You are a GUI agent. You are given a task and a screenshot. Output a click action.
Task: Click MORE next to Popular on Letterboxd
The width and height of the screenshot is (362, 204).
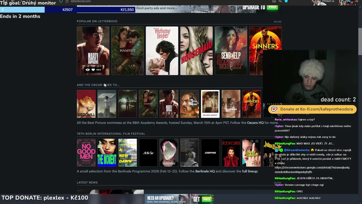point(277,22)
